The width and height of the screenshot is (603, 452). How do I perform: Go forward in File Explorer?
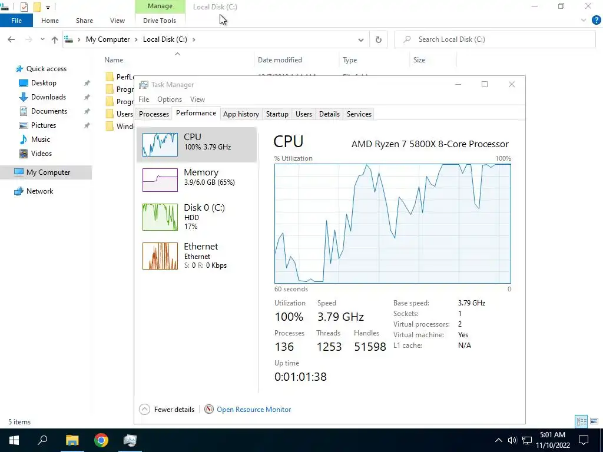pyautogui.click(x=28, y=39)
